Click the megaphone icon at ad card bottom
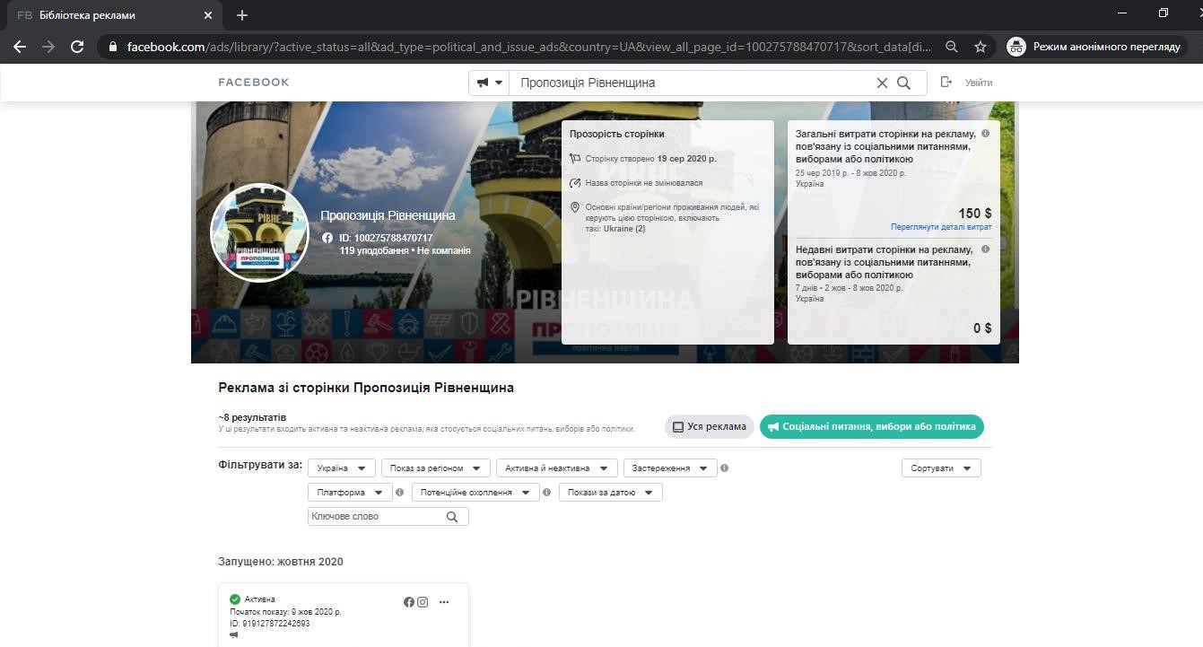1203x647 pixels. [x=234, y=634]
